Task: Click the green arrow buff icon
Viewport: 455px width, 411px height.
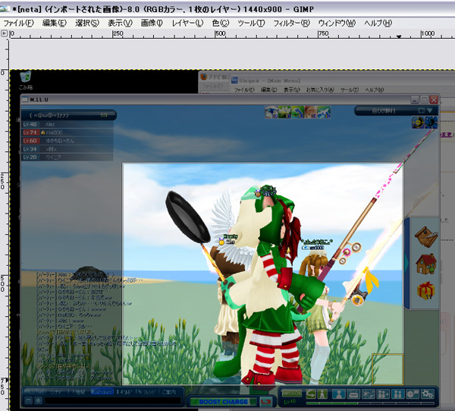Action: (x=297, y=112)
